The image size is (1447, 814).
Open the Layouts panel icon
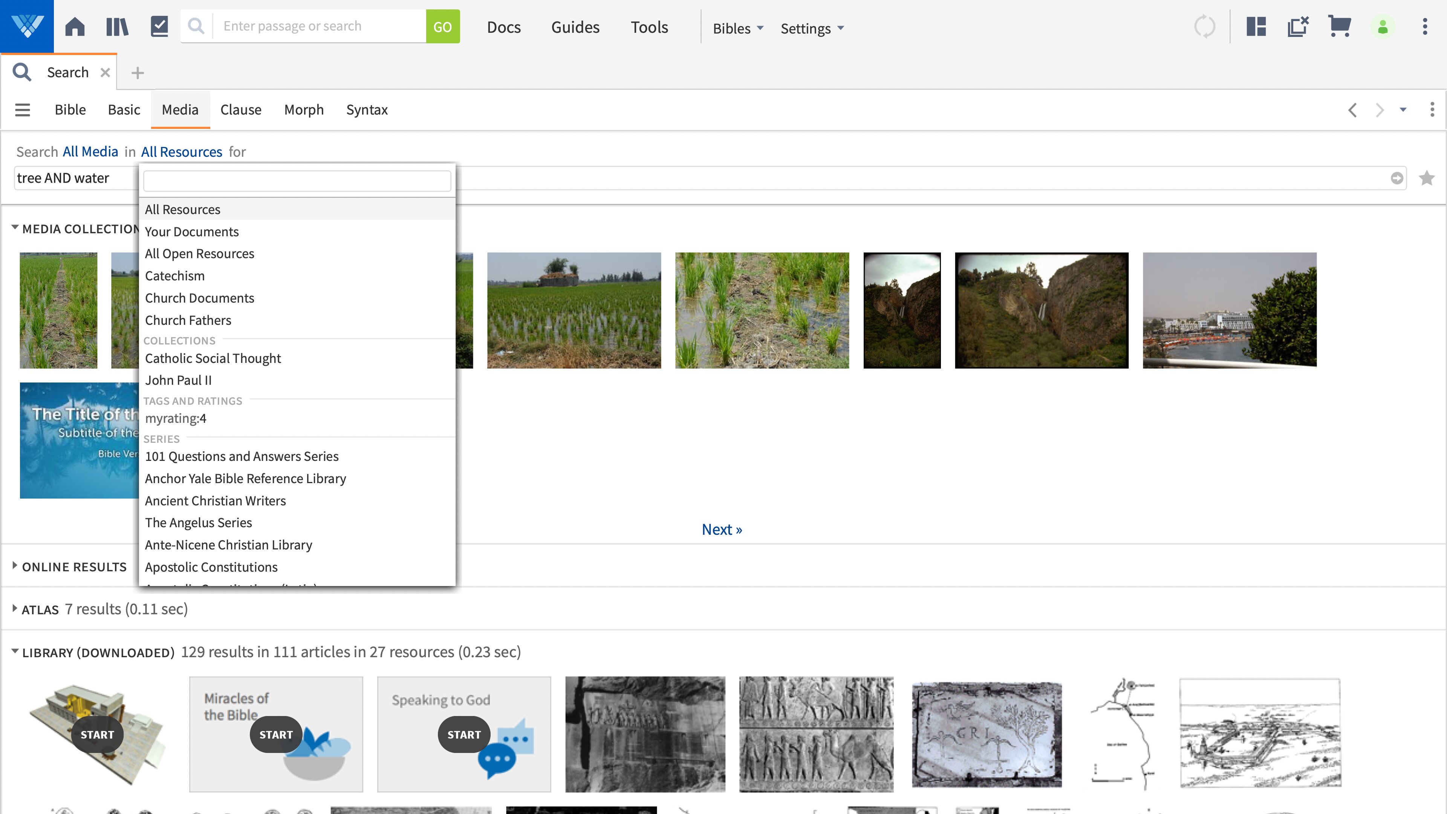pyautogui.click(x=1256, y=26)
